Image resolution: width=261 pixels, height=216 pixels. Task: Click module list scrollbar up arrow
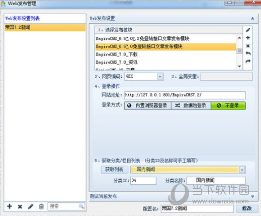point(239,38)
